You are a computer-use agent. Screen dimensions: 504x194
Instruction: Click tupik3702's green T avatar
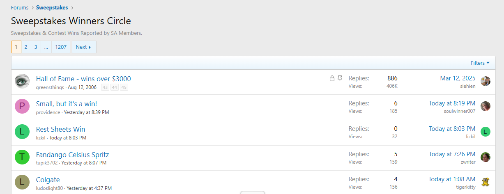coord(22,157)
